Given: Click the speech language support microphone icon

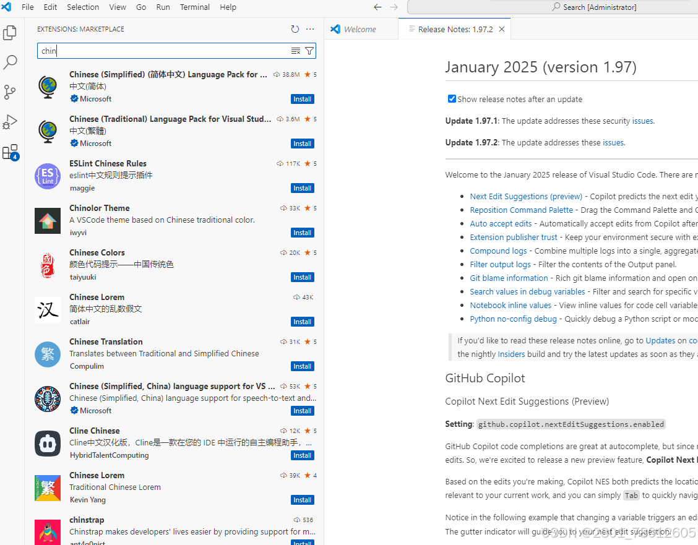Looking at the screenshot, I should point(48,398).
